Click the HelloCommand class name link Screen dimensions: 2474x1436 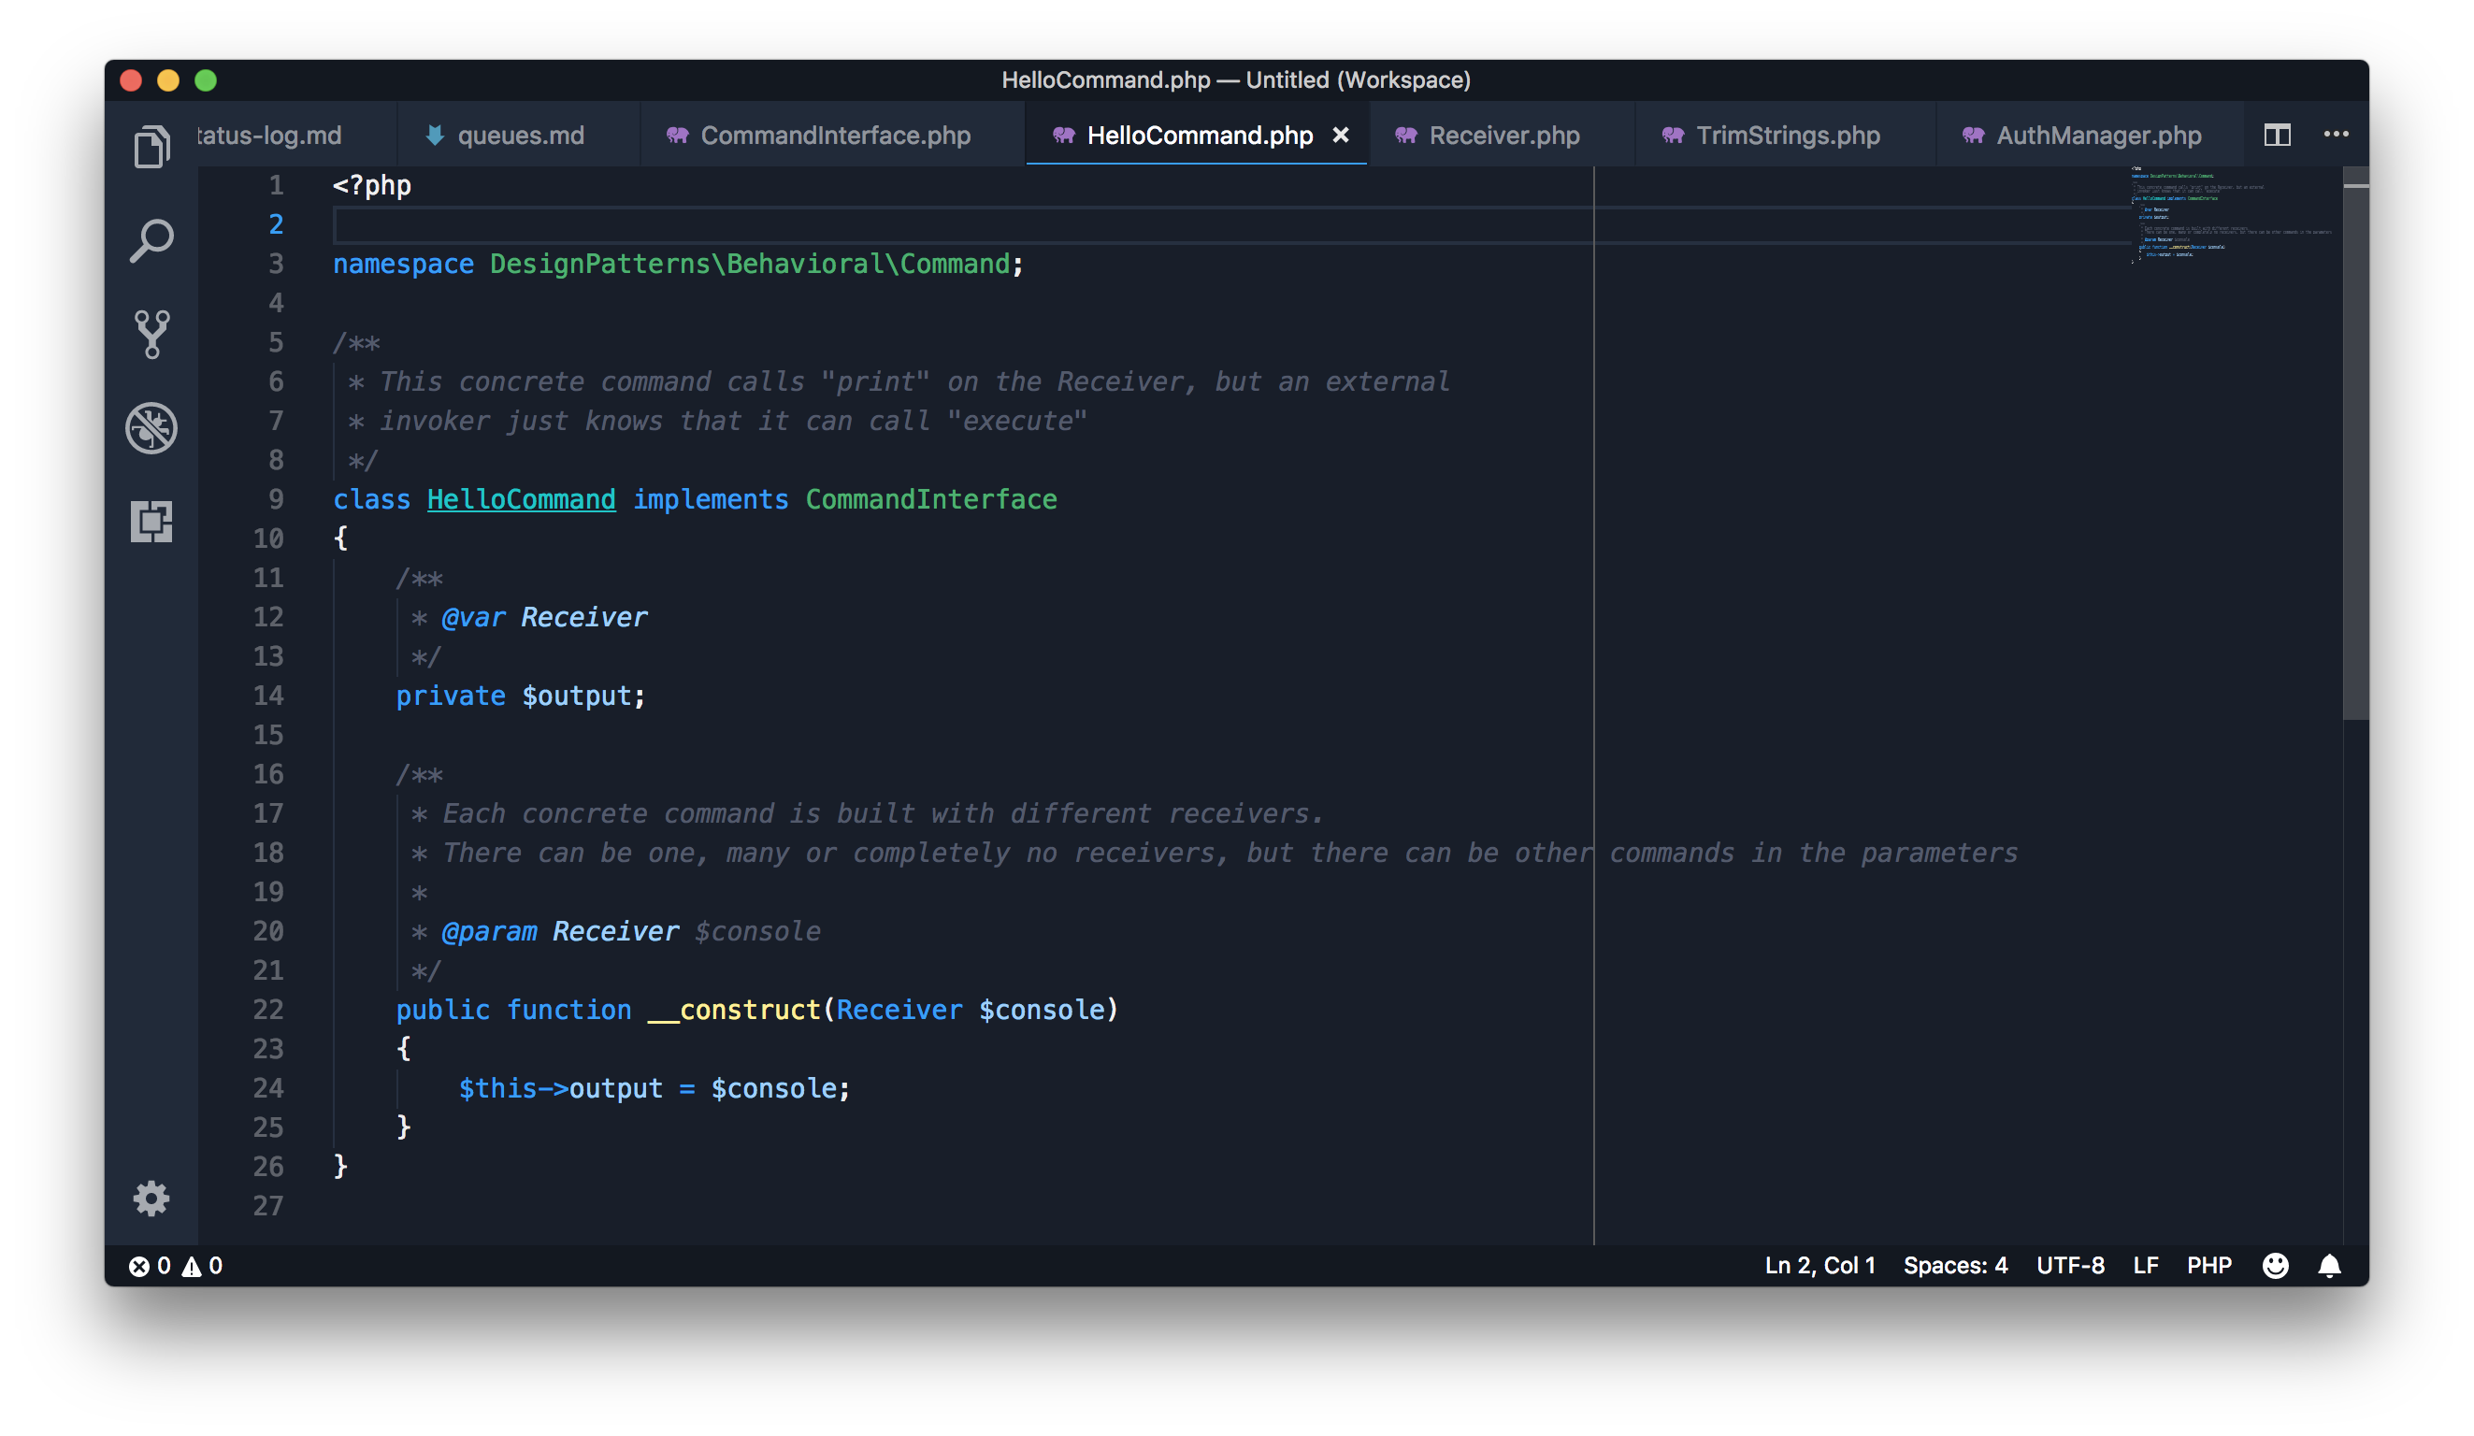click(522, 499)
